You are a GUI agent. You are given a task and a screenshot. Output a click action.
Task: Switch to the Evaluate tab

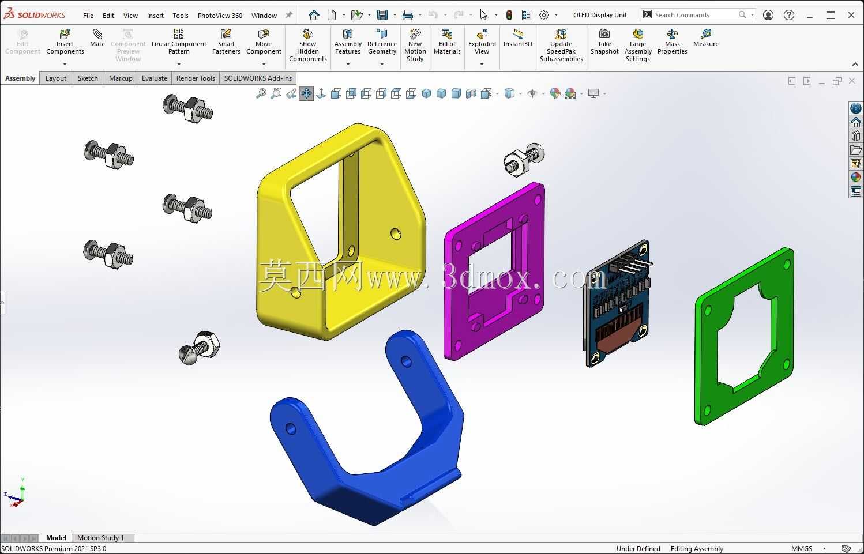[x=155, y=78]
